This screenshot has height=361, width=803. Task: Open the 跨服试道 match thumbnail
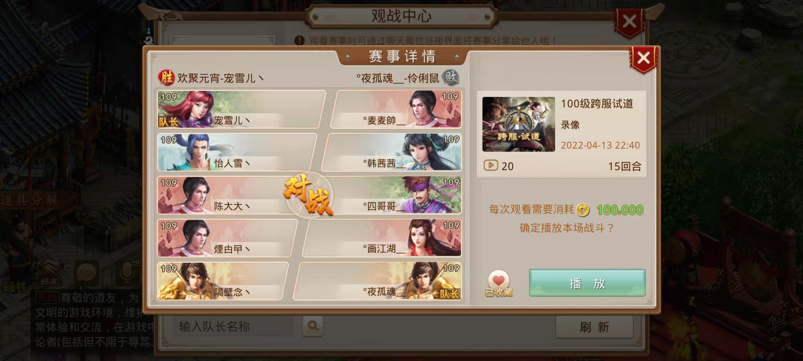point(519,124)
